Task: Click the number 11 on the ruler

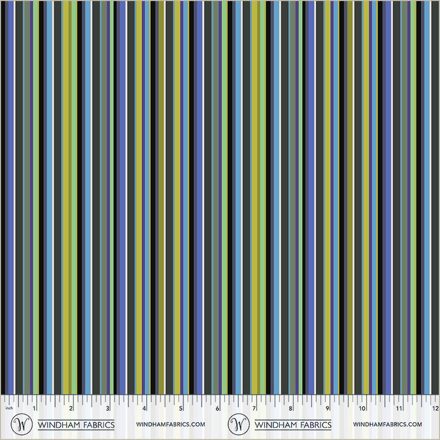Action: (399, 407)
